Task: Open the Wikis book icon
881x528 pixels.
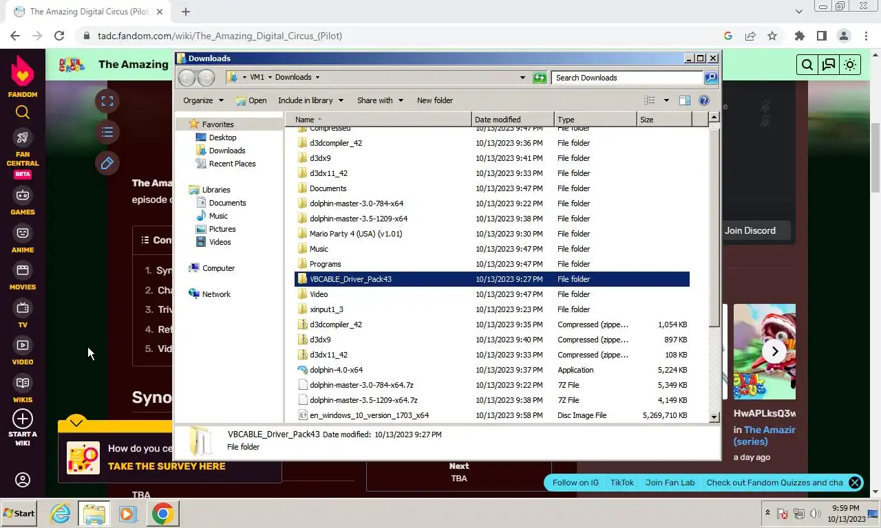Action: click(x=23, y=383)
